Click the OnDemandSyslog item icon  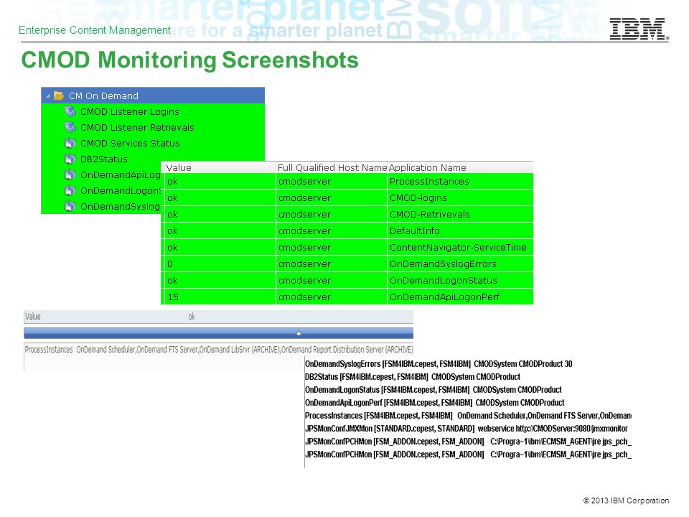pyautogui.click(x=70, y=206)
